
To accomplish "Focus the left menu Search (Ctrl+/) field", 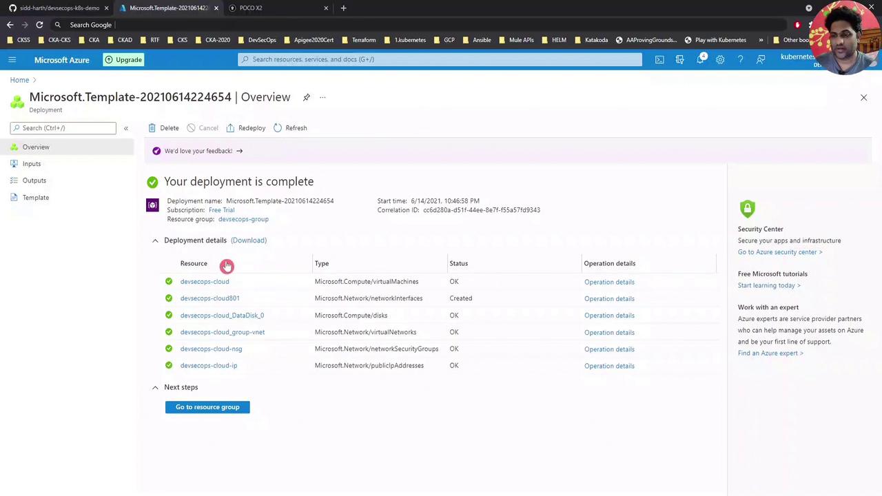I will coord(63,128).
